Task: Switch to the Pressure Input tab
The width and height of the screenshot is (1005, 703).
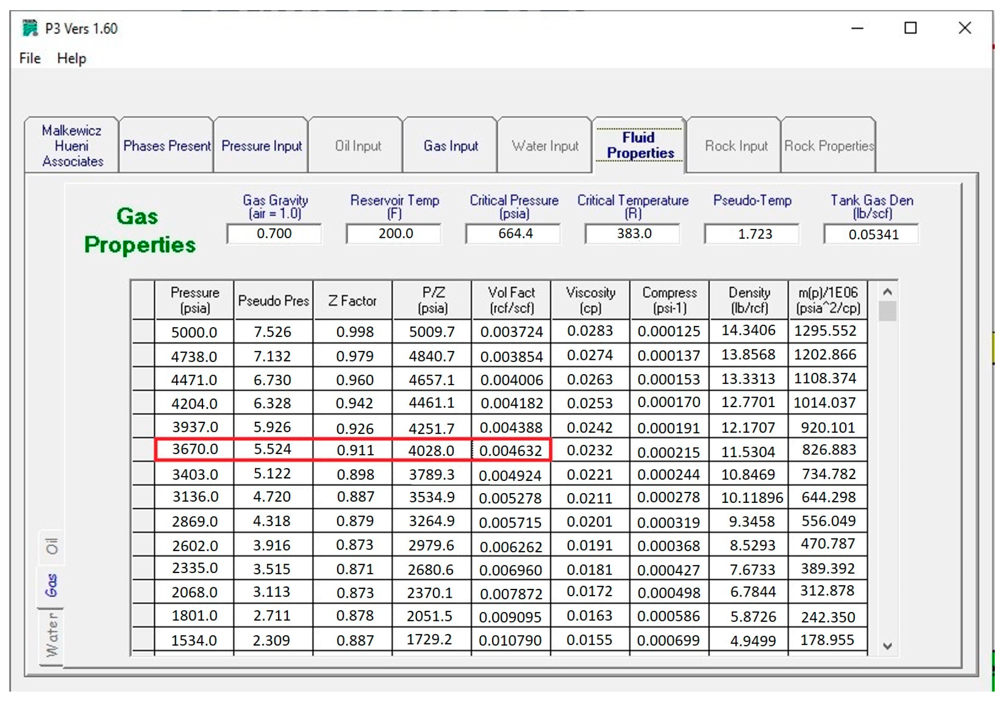Action: point(261,145)
